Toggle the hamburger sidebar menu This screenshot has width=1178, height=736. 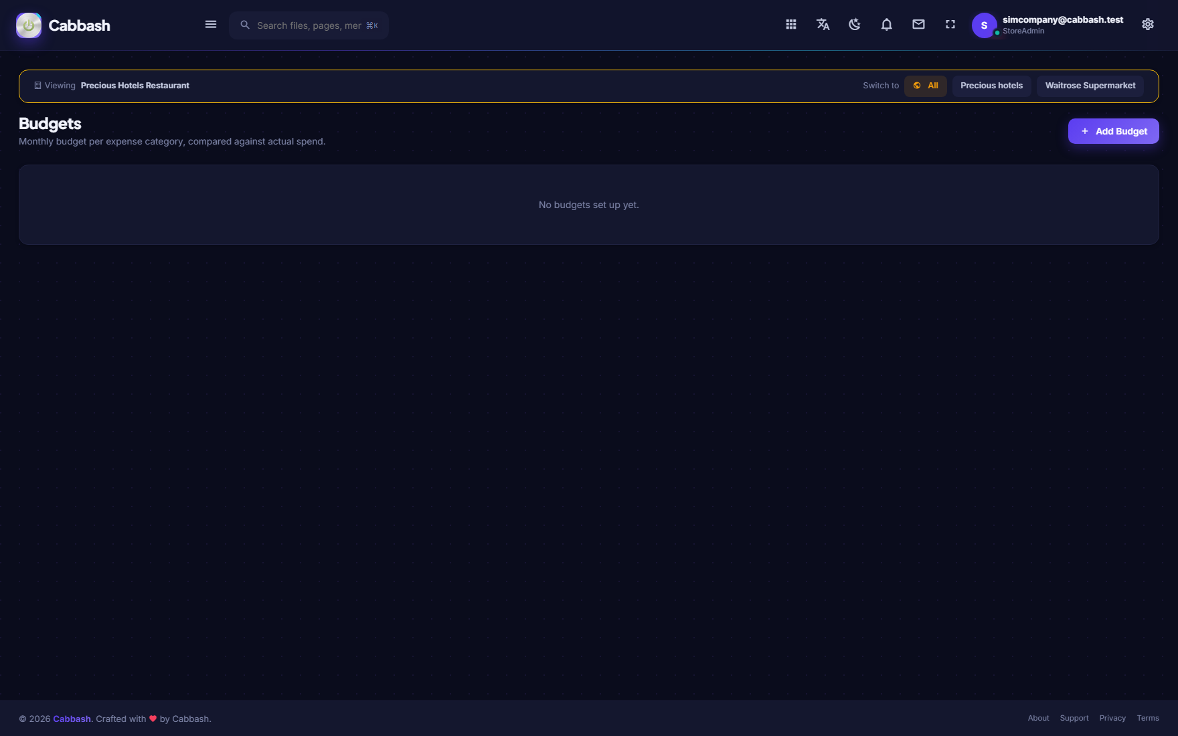[211, 25]
